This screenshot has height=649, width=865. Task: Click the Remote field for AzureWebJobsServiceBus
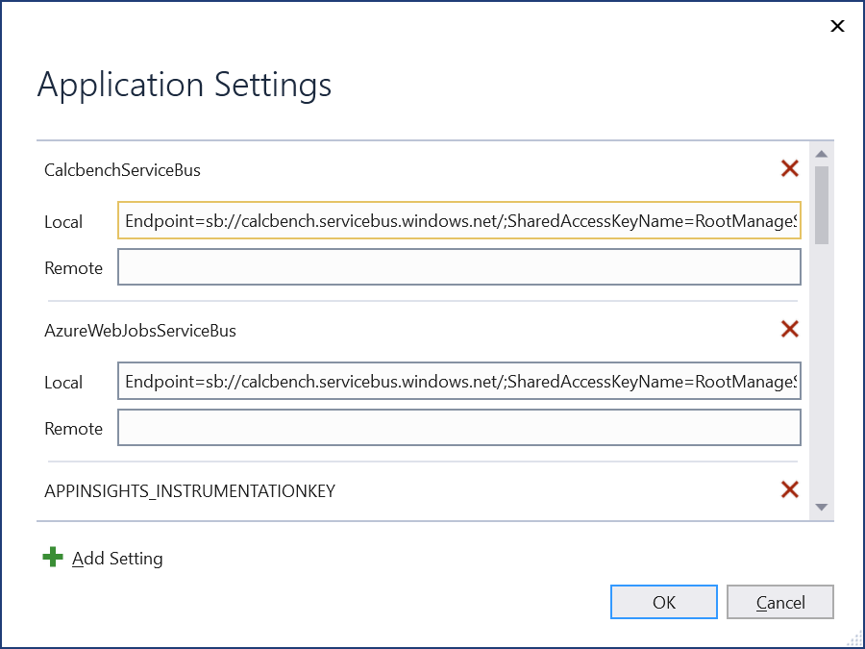458,427
